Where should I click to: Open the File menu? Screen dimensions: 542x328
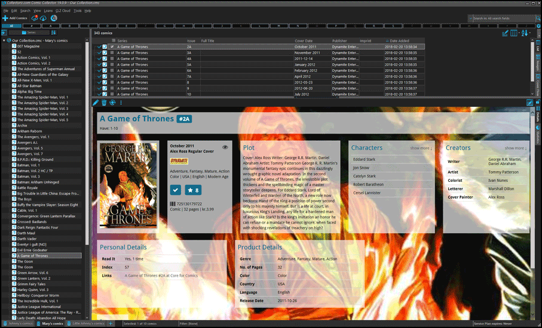(x=5, y=11)
